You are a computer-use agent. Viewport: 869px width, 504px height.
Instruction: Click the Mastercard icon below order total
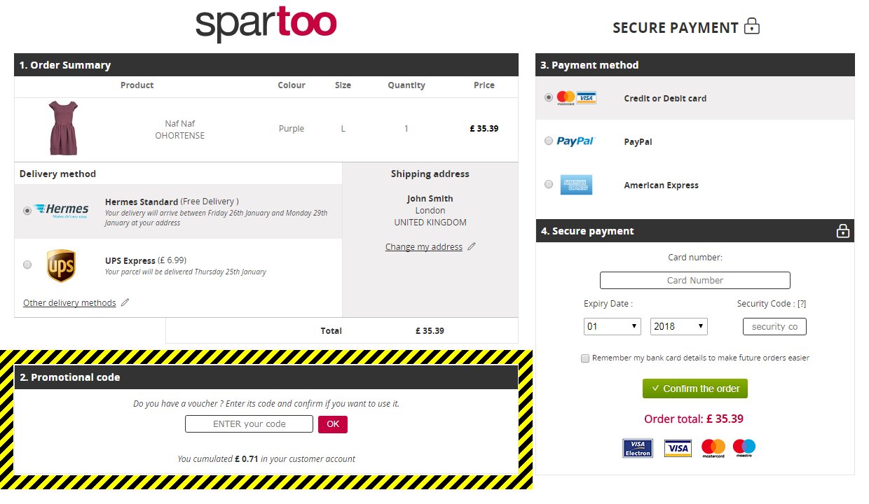(713, 448)
